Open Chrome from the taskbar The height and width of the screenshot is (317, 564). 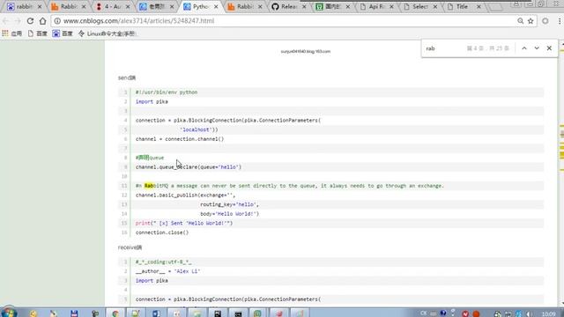click(115, 313)
